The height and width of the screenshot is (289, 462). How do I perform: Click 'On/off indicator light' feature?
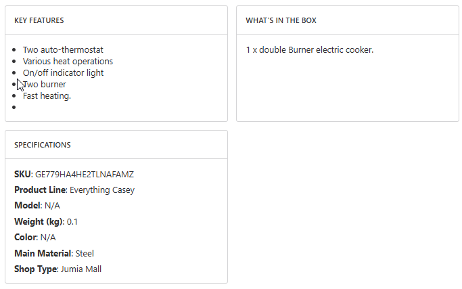tap(63, 72)
